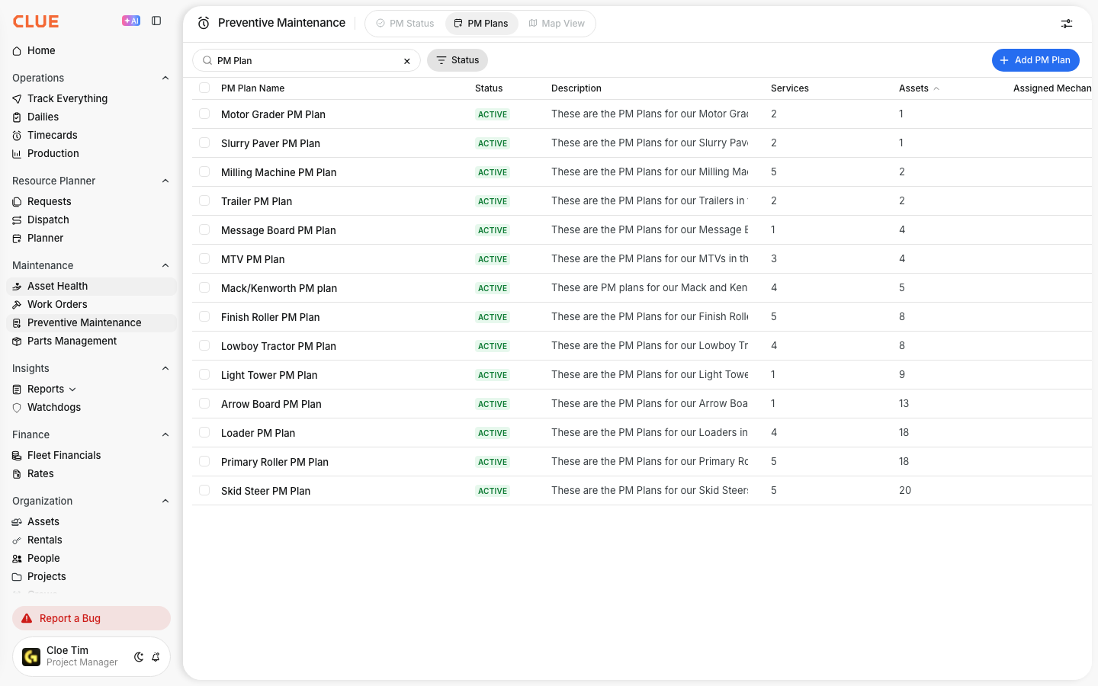
Task: Open Loader PM Plan row link
Action: point(258,433)
